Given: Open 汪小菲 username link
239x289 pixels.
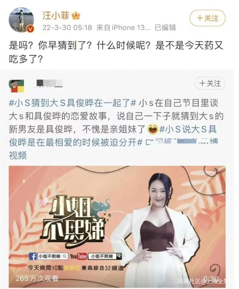Looking at the screenshot, I should tap(56, 15).
